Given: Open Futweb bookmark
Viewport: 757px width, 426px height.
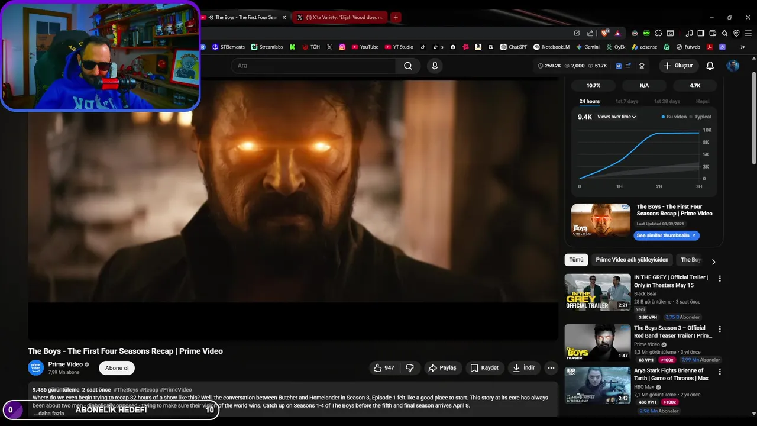Looking at the screenshot, I should click(x=688, y=47).
